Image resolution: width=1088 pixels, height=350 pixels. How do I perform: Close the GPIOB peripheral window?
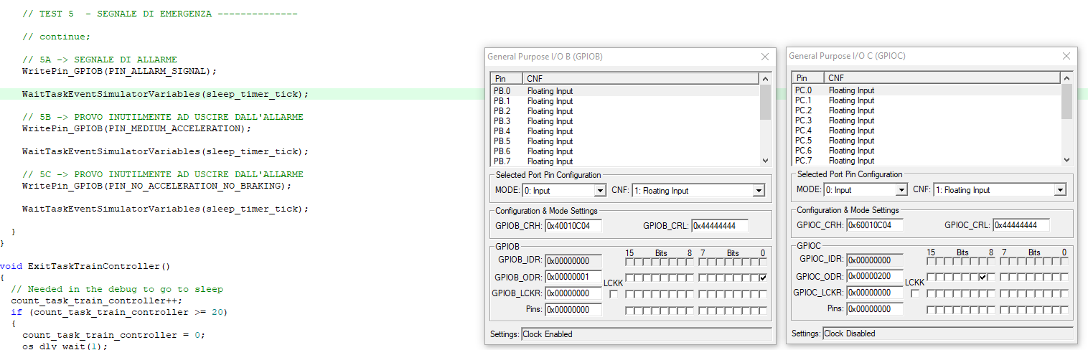(766, 56)
